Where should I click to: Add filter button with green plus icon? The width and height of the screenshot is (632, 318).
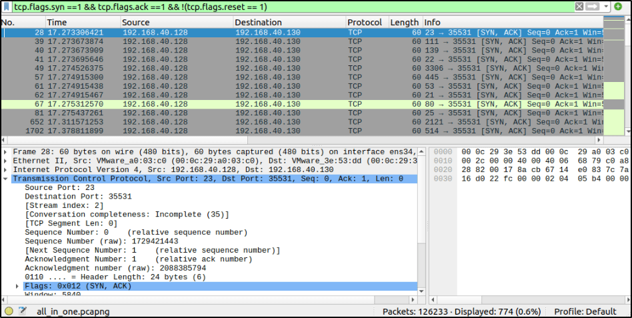coord(617,7)
